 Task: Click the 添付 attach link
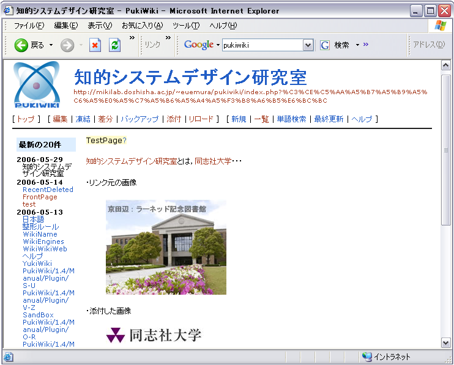(174, 119)
